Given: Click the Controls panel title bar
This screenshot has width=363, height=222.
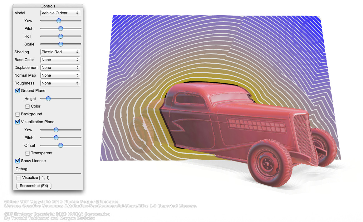Looking at the screenshot, I should 48,6.
